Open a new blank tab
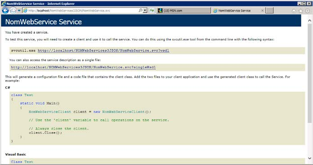The width and height of the screenshot is (313, 165). click(269, 11)
